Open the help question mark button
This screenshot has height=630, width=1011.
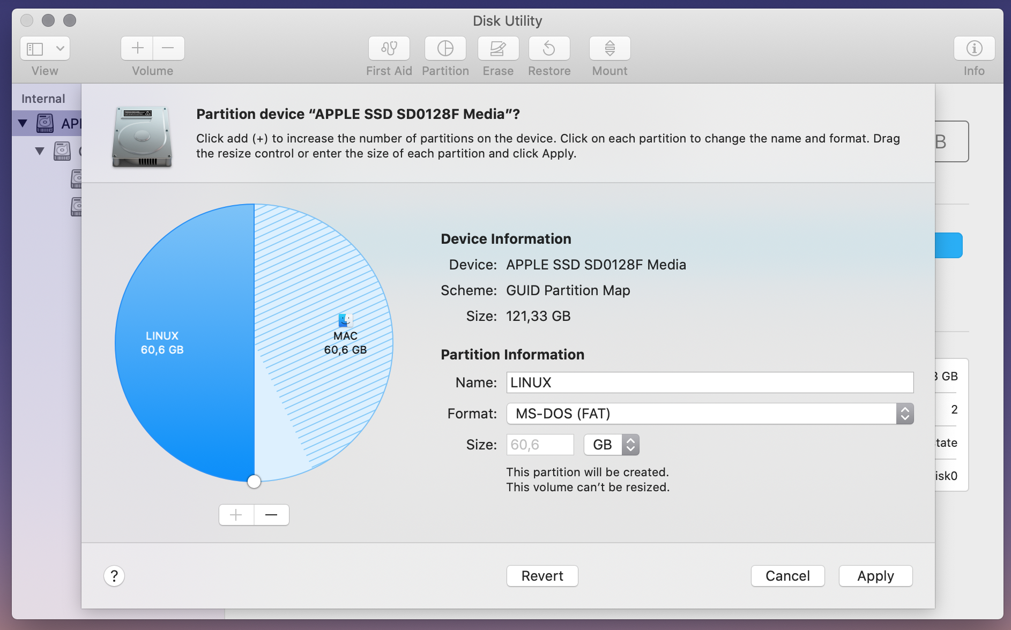tap(114, 576)
